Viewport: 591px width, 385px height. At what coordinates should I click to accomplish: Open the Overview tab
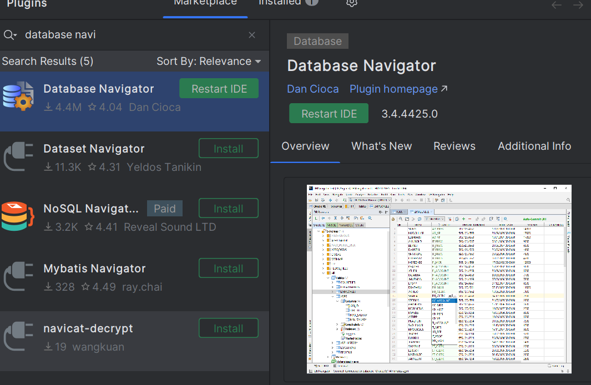click(x=305, y=146)
